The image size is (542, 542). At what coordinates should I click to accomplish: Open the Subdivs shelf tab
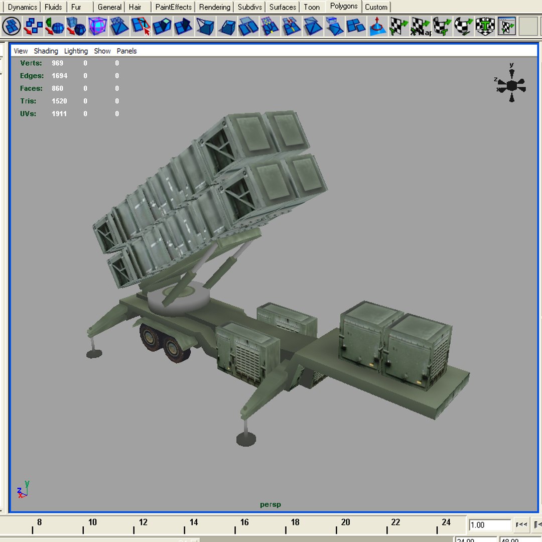pyautogui.click(x=250, y=7)
